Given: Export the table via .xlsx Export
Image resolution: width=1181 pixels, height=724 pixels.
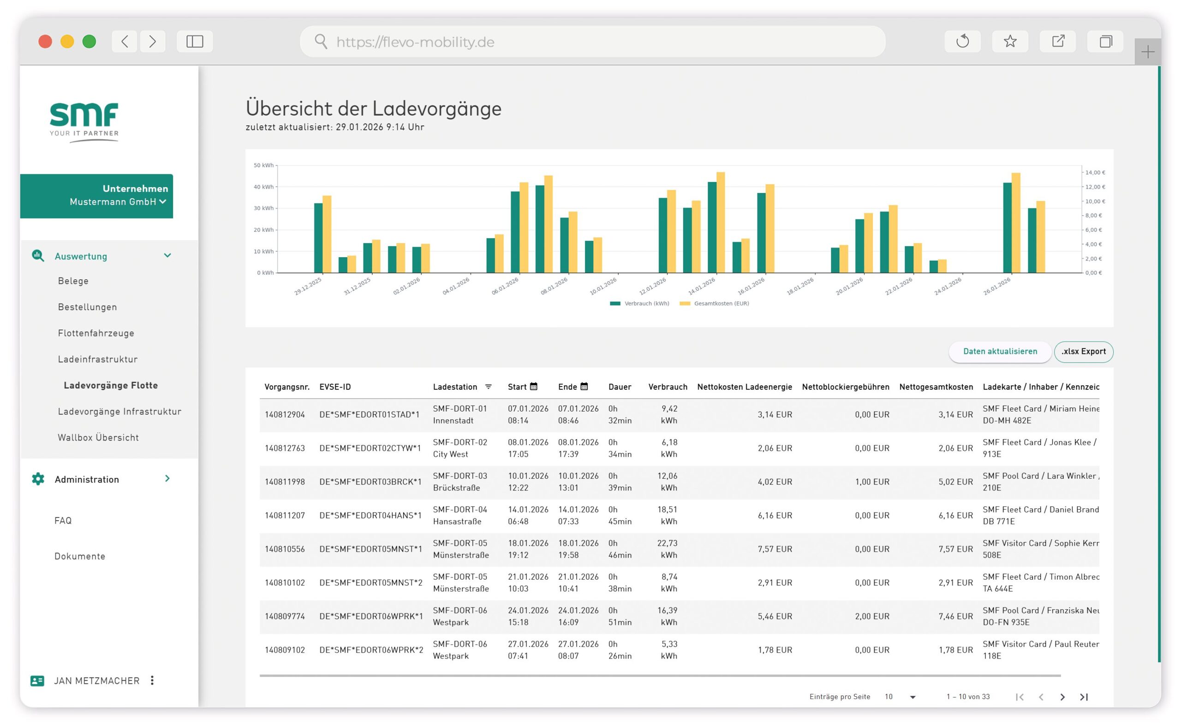Looking at the screenshot, I should click(x=1083, y=352).
